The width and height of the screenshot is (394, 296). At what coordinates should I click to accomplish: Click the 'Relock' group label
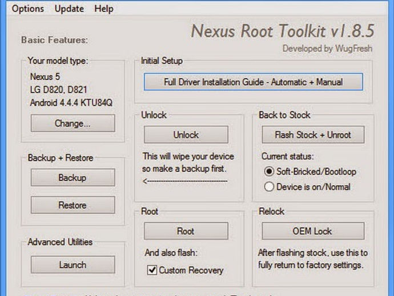[271, 211]
